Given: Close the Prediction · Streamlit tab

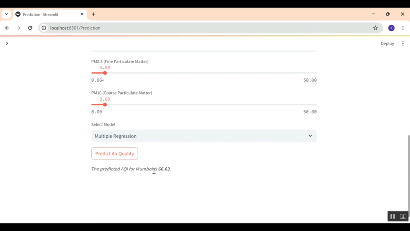Looking at the screenshot, I should 82,14.
